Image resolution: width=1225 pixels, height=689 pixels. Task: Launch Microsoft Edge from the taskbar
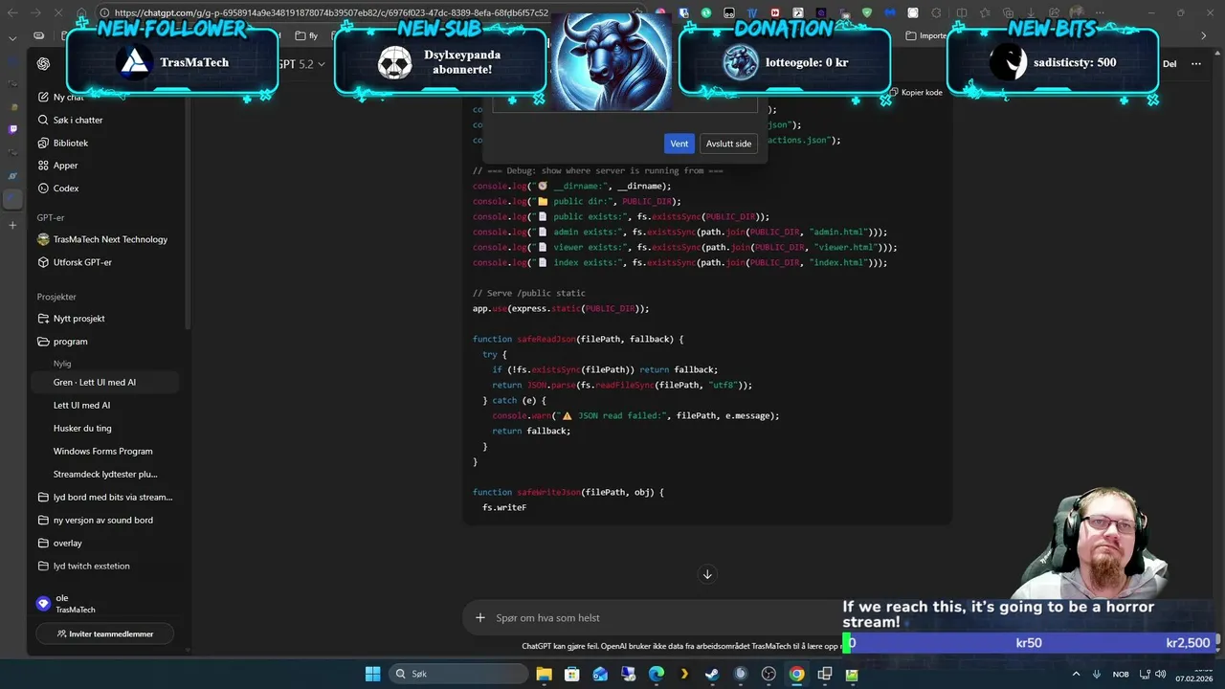tap(657, 675)
